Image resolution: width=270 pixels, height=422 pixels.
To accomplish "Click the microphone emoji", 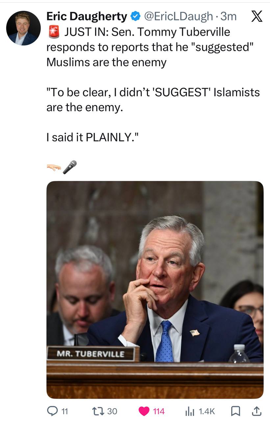I will coord(70,167).
